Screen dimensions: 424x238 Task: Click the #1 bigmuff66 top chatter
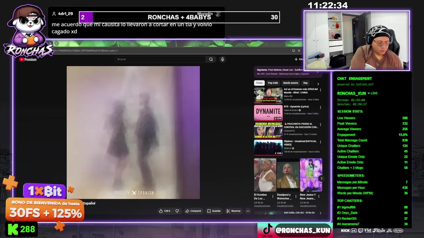tap(372, 207)
